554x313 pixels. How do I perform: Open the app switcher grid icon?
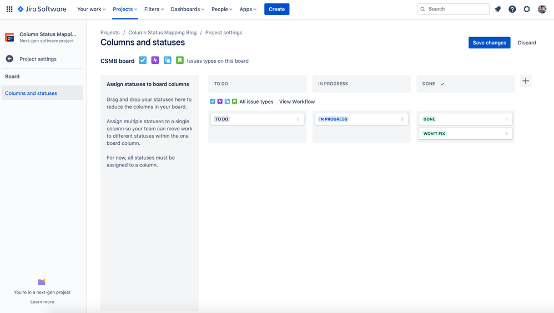(x=9, y=9)
